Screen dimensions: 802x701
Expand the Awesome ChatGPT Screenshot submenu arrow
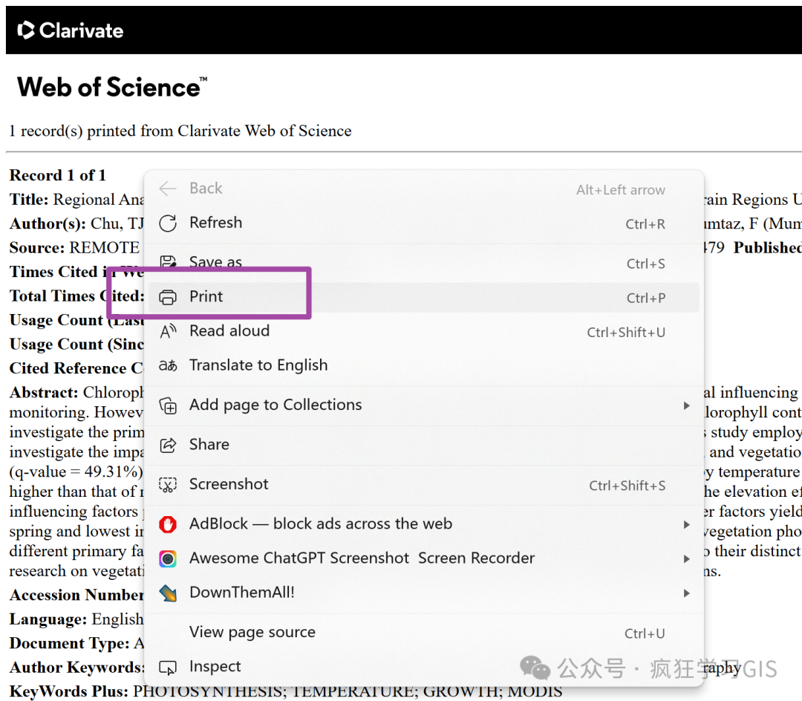coord(686,559)
